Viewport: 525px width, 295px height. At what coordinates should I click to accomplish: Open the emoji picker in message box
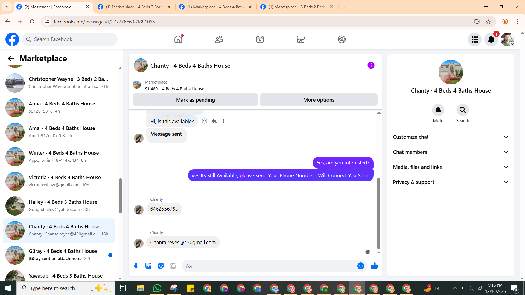coord(361,266)
